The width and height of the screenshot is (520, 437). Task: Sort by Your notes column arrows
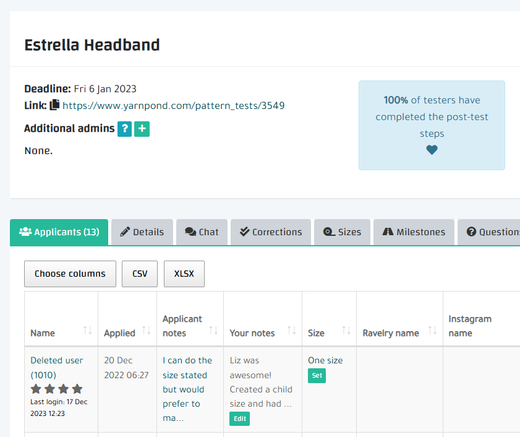(x=292, y=331)
